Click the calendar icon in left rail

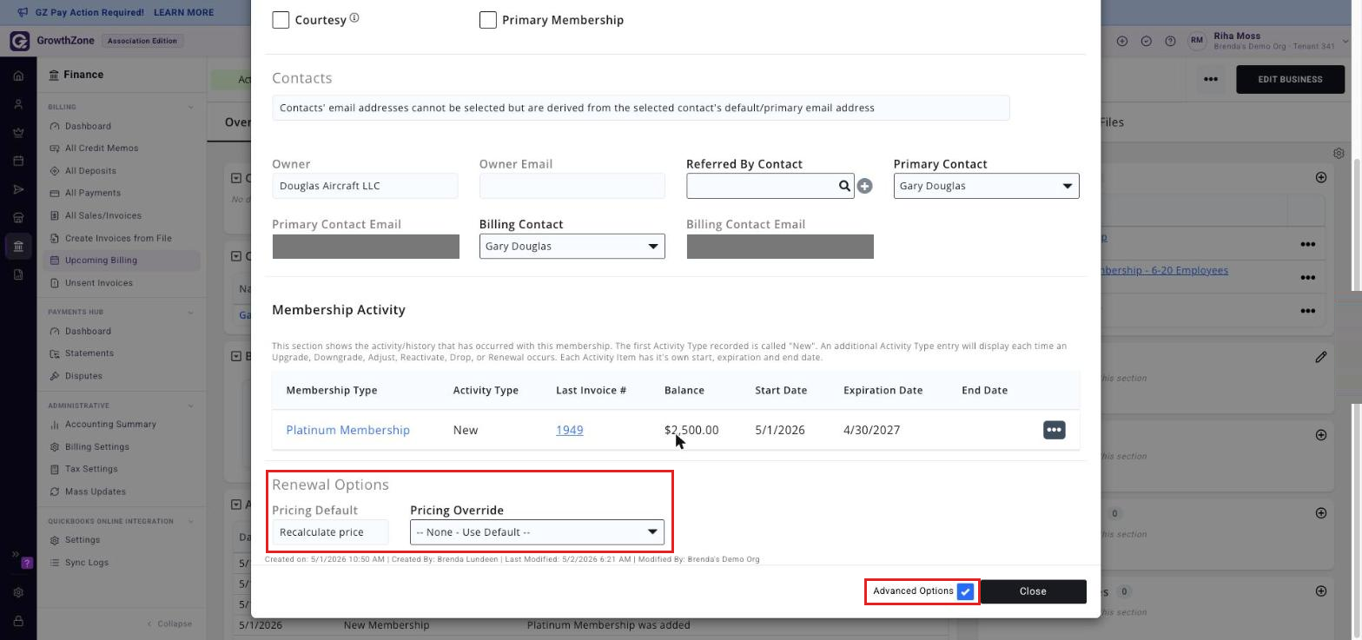(18, 162)
